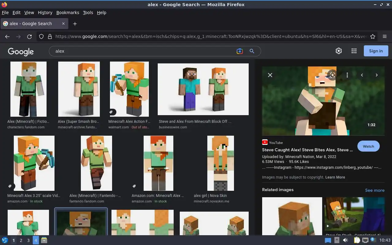Click the highlighted selected image thumbnail

coord(81,222)
